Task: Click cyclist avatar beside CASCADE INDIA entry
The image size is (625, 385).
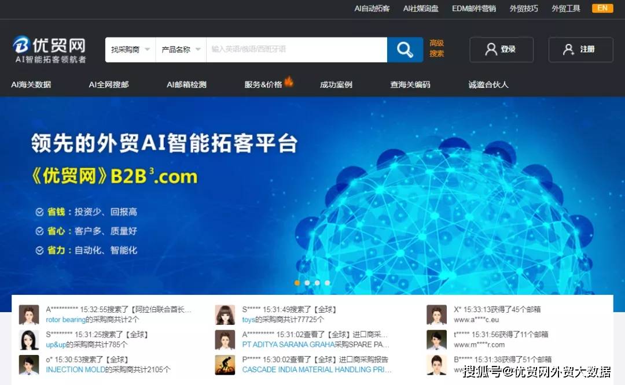Action: [x=225, y=365]
